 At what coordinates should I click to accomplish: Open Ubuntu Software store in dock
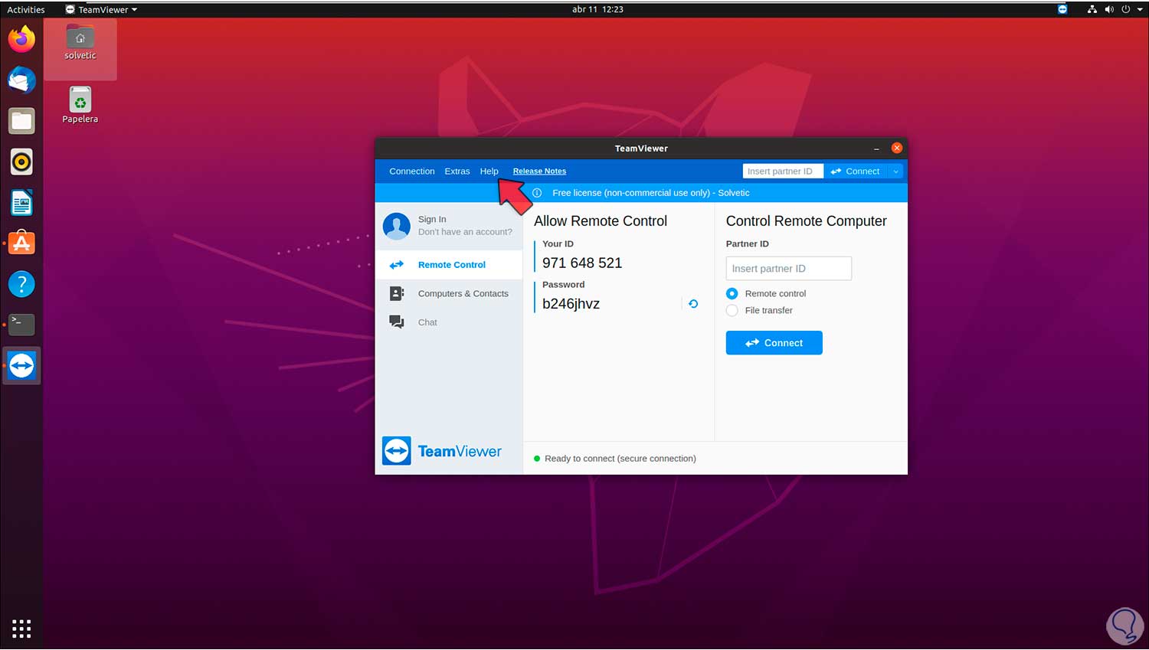click(x=21, y=243)
